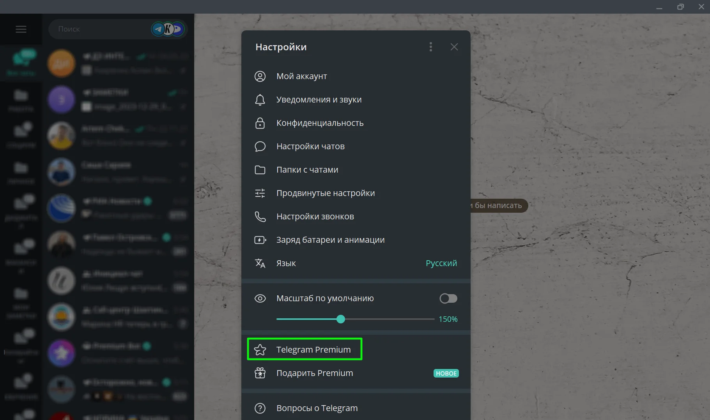The width and height of the screenshot is (710, 420).
Task: Click the 150% scale value
Action: click(x=448, y=319)
